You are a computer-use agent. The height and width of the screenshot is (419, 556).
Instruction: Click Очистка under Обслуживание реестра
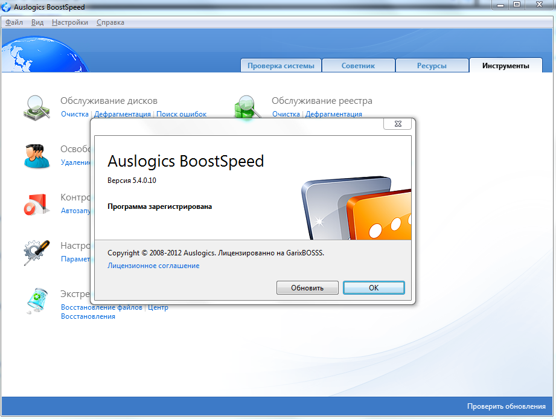[x=286, y=114]
